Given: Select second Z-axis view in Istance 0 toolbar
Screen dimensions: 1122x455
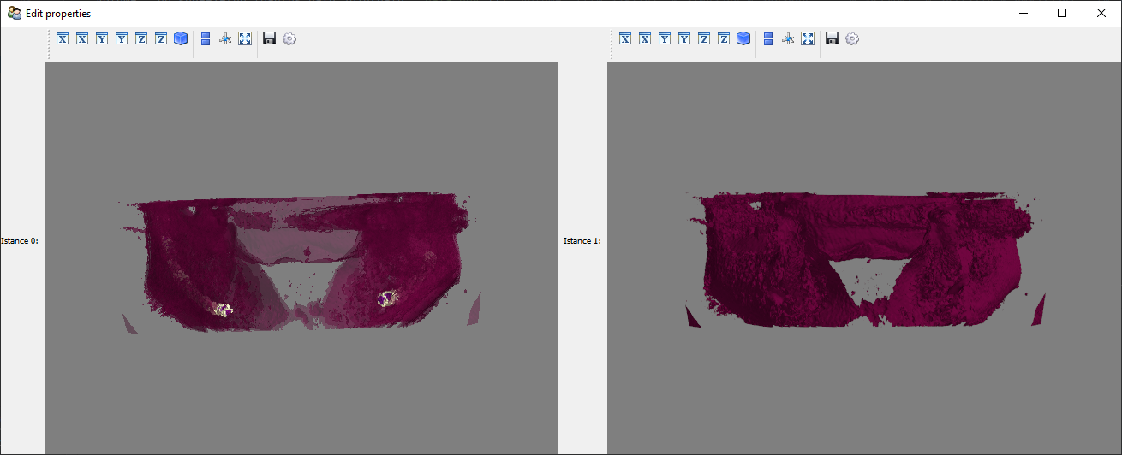Looking at the screenshot, I should (161, 38).
